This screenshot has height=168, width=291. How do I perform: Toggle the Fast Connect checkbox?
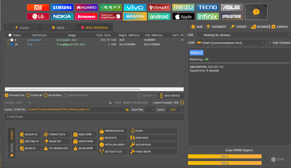(x=270, y=43)
